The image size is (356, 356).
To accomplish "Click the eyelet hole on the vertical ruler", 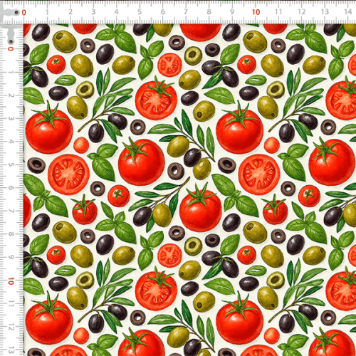I will coord(11,42).
